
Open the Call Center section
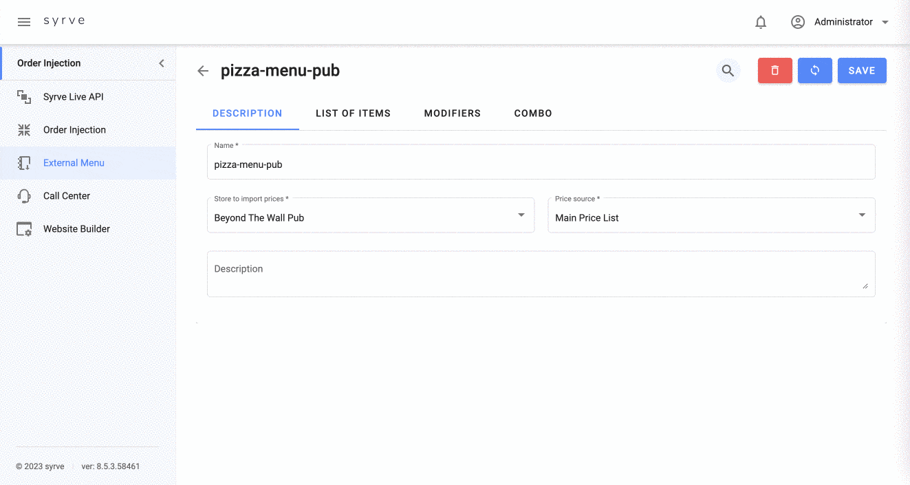pos(66,196)
